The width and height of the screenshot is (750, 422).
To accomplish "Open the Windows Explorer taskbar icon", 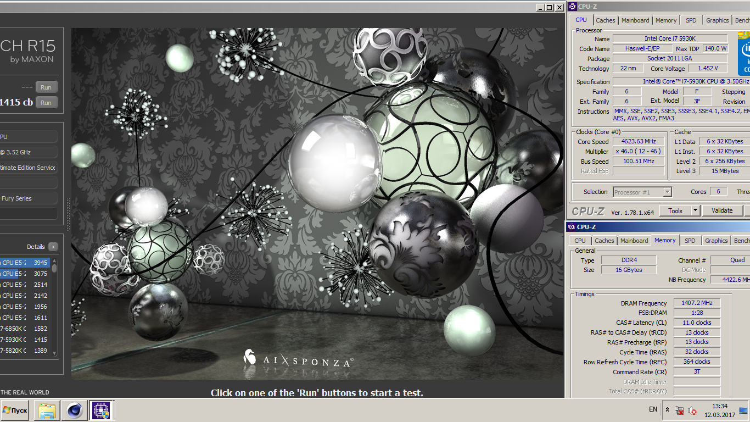I will (47, 410).
